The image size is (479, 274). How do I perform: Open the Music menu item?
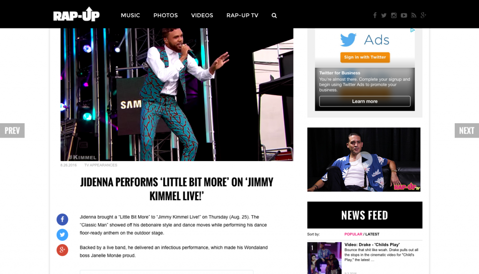[x=130, y=15]
